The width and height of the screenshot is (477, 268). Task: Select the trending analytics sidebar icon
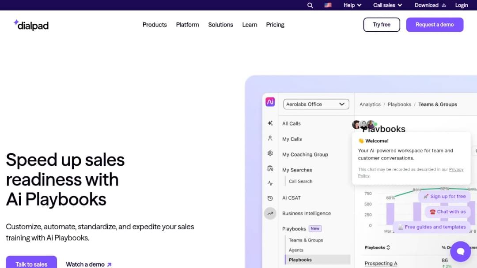(x=270, y=213)
